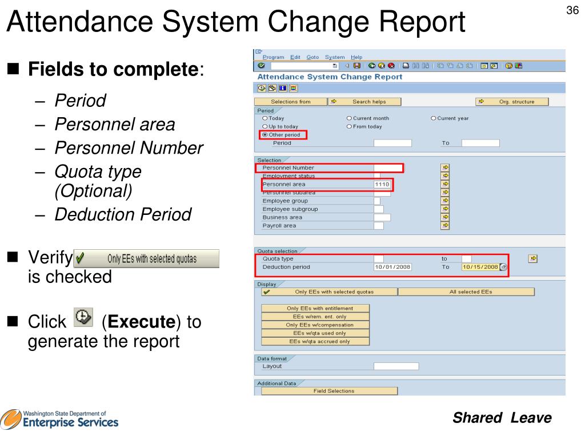The width and height of the screenshot is (585, 439).
Task: Click the Search helps button
Action: (364, 102)
